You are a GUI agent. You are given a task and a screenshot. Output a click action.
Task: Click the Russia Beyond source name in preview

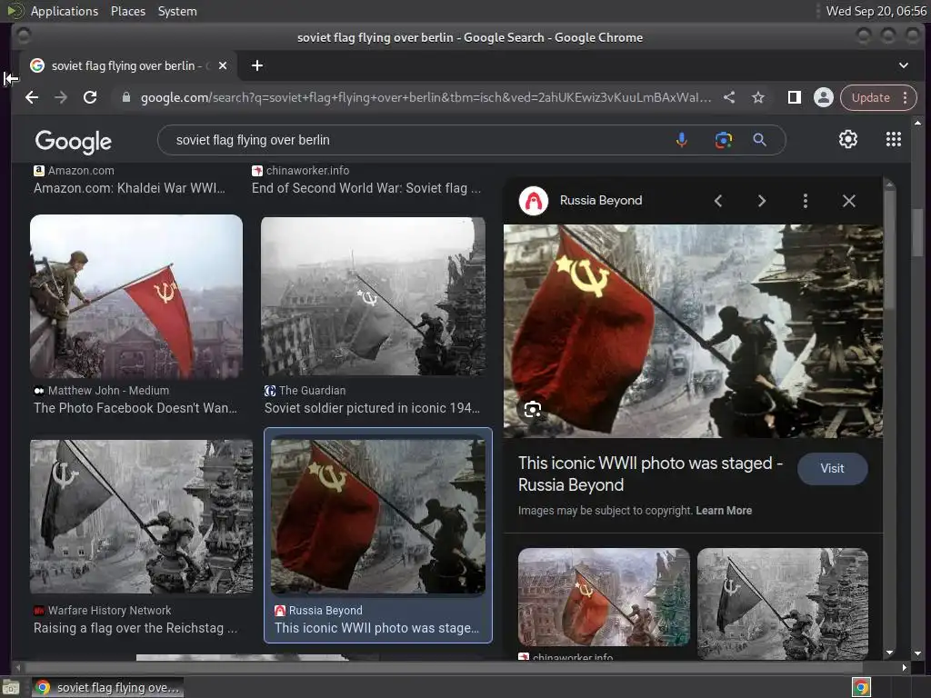[x=601, y=200]
